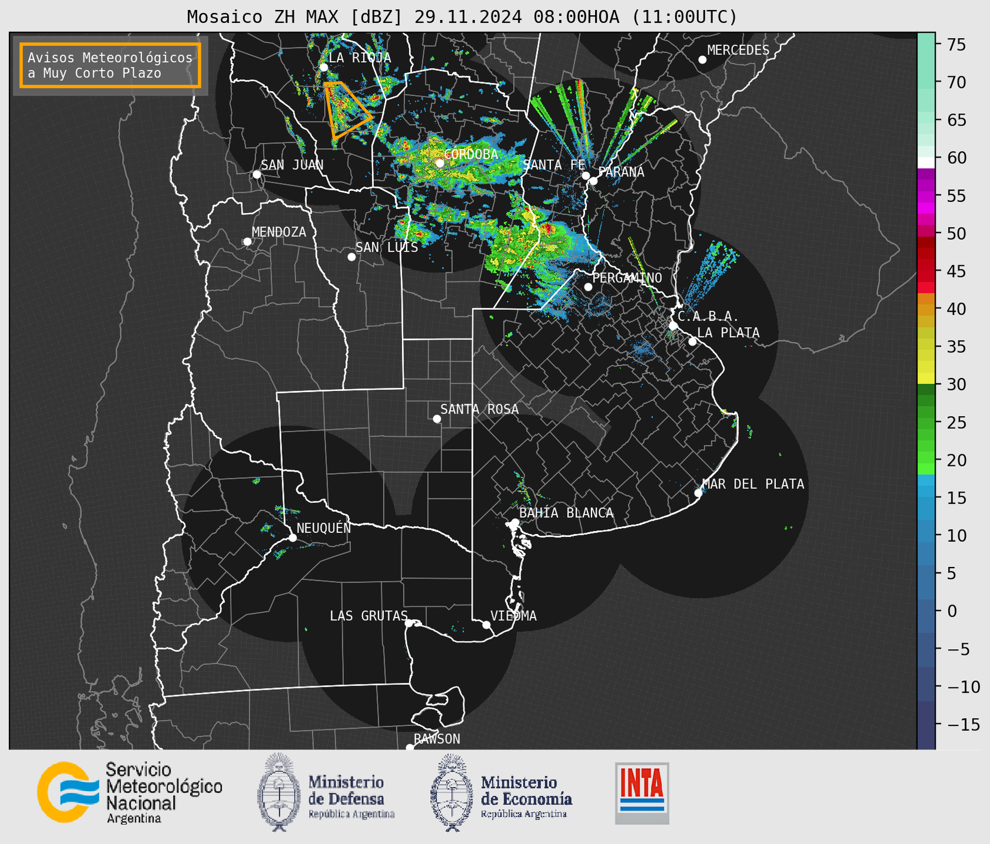Image resolution: width=990 pixels, height=844 pixels.
Task: Click the magenta 55 dBZ color band
Action: click(926, 195)
